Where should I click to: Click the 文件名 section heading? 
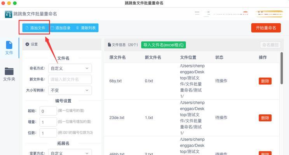click(63, 58)
